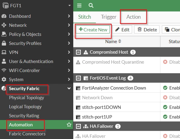This screenshot has height=139, width=180.
Task: Open the hamburger menu icon
Action: [79, 5]
